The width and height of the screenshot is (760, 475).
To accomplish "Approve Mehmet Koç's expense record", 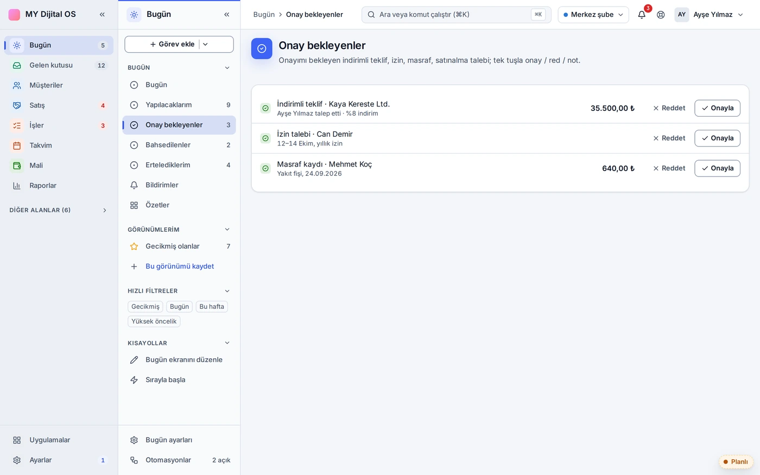I will click(x=717, y=168).
